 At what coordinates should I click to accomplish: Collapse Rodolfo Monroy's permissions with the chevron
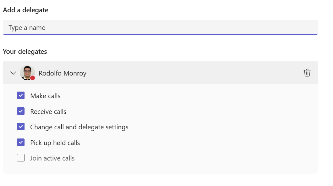tap(13, 73)
